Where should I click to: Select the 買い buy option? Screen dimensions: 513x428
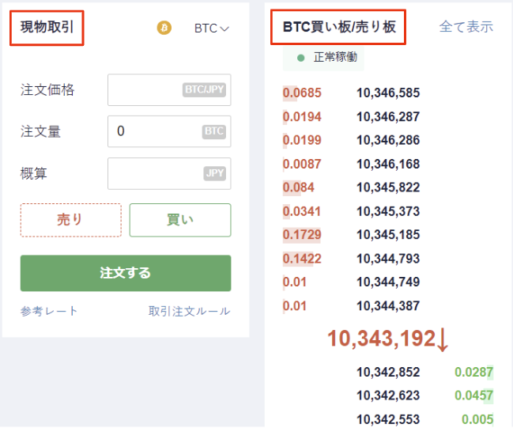pyautogui.click(x=180, y=220)
